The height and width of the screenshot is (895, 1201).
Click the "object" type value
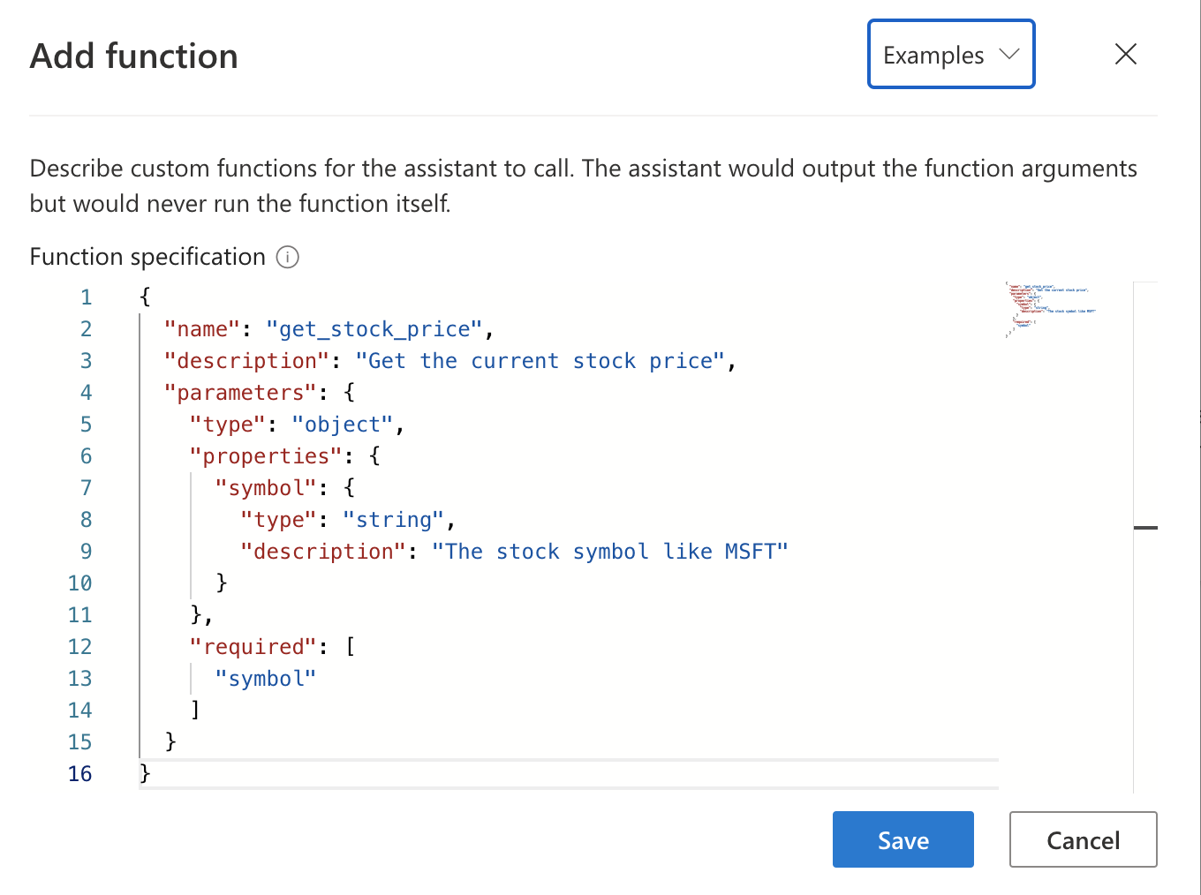(x=342, y=425)
